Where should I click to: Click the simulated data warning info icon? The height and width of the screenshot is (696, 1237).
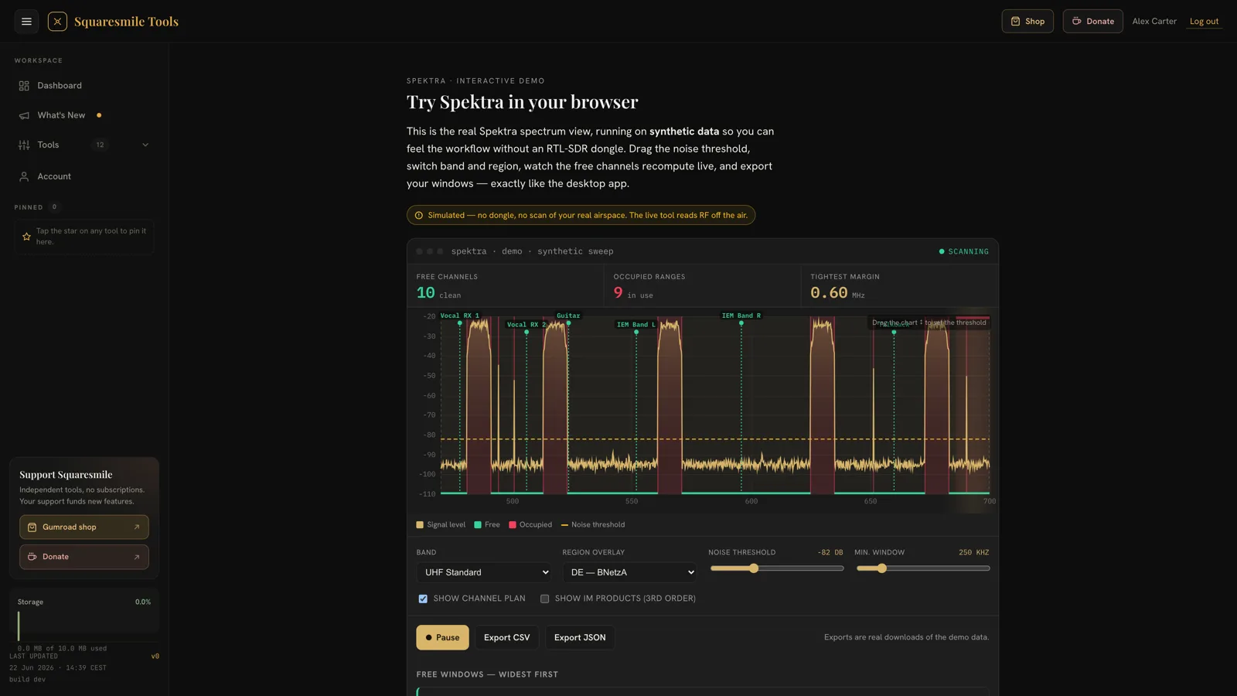419,216
